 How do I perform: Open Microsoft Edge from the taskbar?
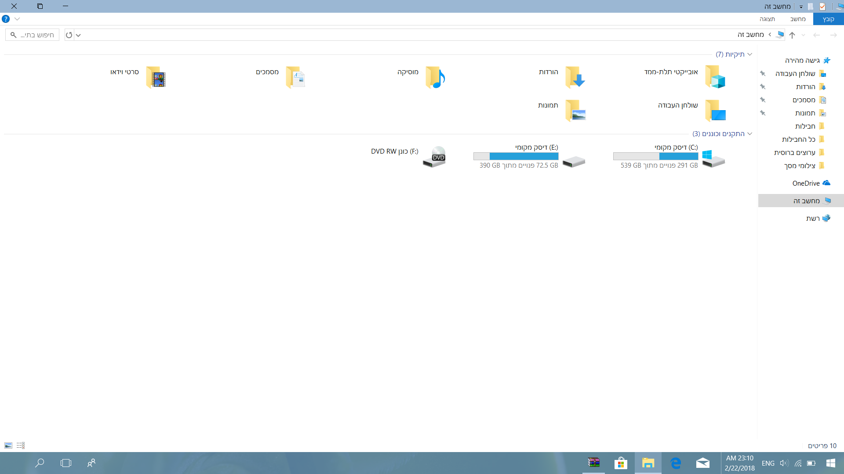coord(676,463)
